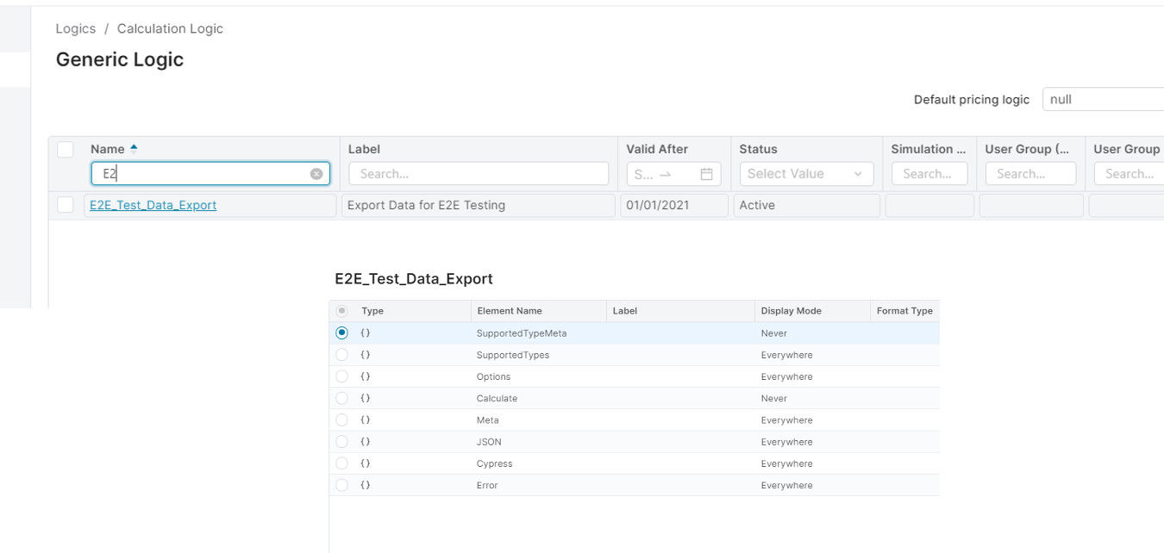Select the Calculate element radio button
Viewport: 1164px width, 553px height.
click(342, 398)
